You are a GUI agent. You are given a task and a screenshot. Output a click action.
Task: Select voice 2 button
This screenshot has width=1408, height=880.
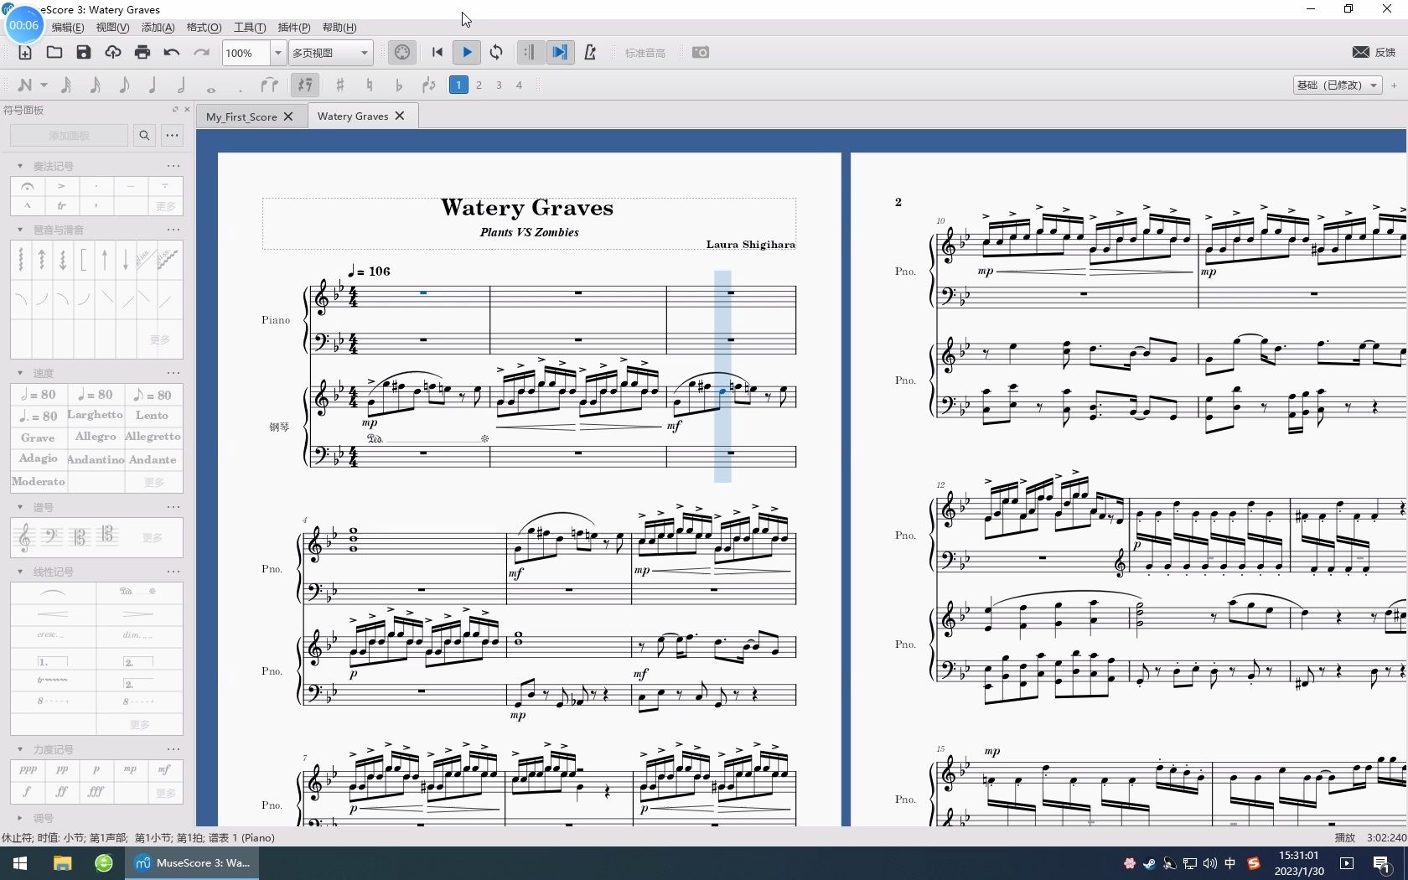[x=479, y=85]
